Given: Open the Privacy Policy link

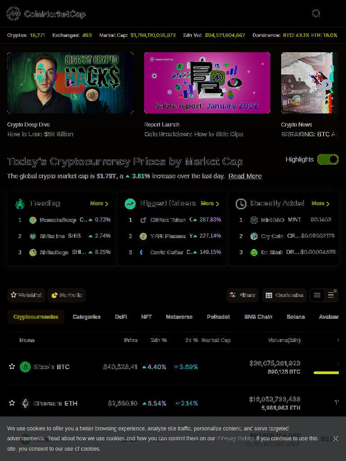Looking at the screenshot, I should pyautogui.click(x=235, y=438).
